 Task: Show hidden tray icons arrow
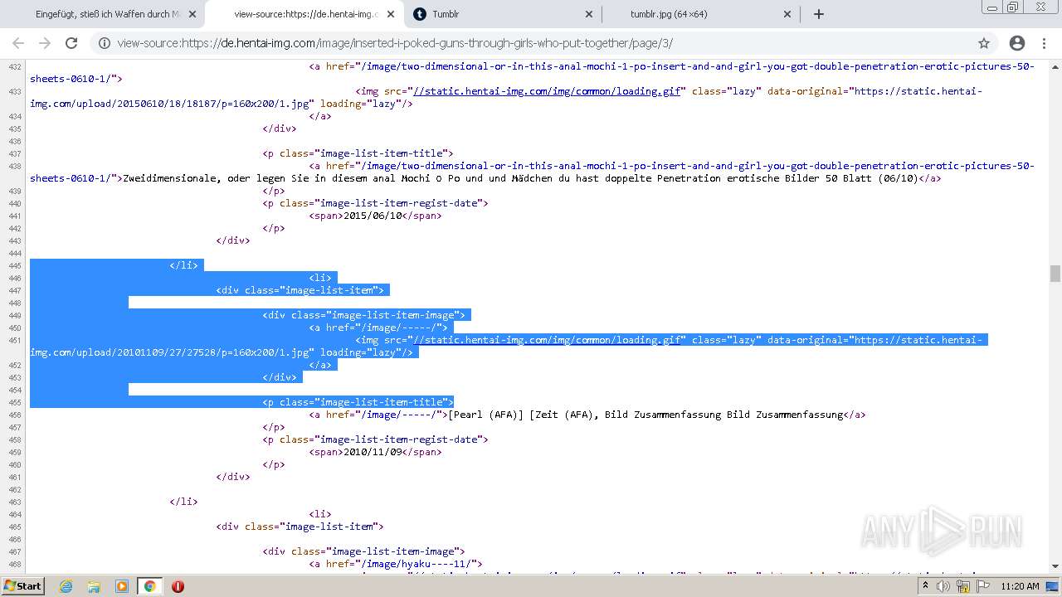point(925,586)
